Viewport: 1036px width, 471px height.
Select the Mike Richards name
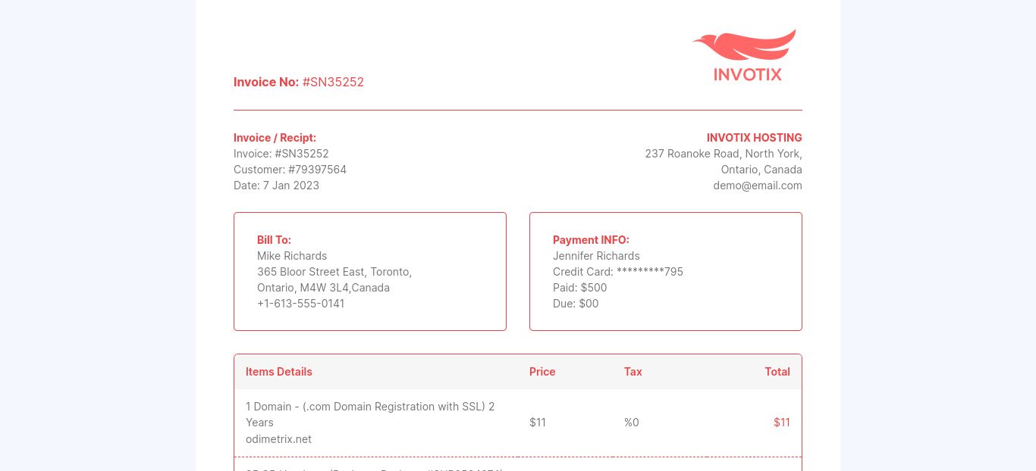[292, 256]
